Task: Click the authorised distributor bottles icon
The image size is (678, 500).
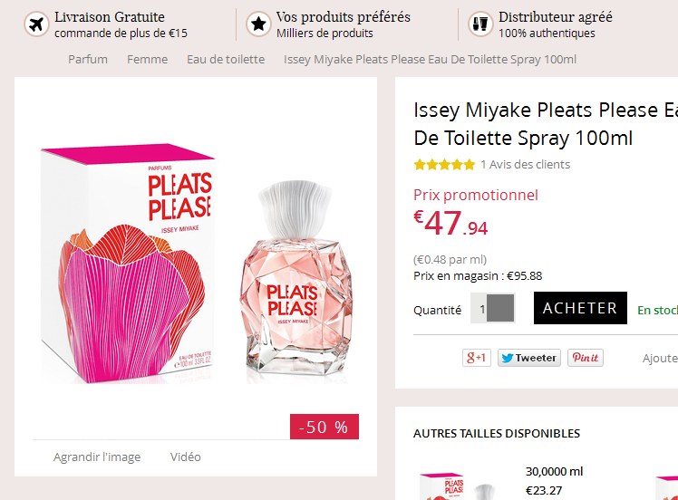Action: [x=480, y=24]
